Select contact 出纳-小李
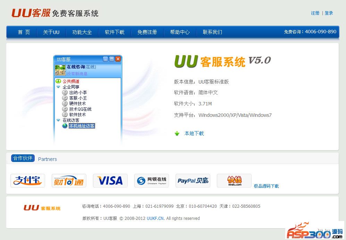The width and height of the screenshot is (346, 240). [78, 92]
